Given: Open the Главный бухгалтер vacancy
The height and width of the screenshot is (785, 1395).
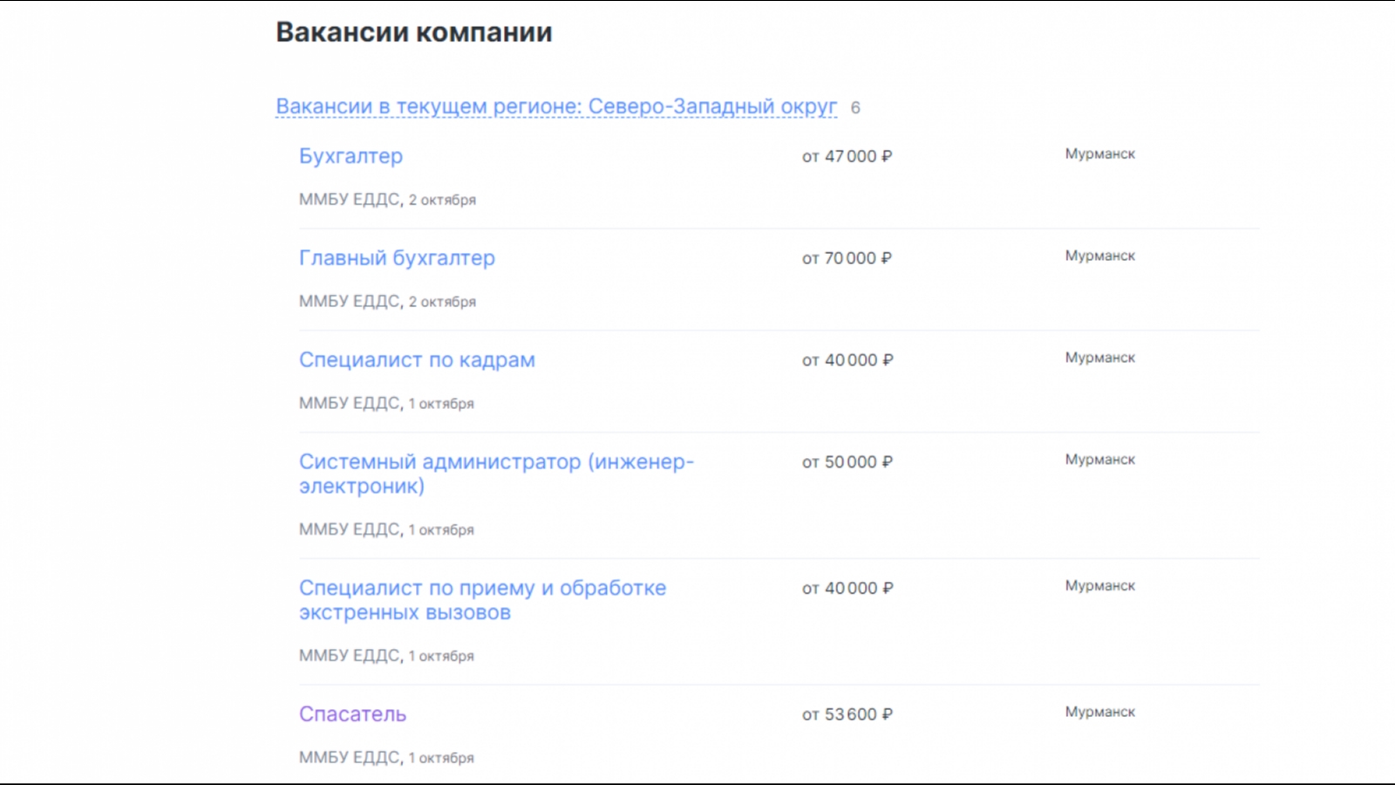Looking at the screenshot, I should click(397, 258).
